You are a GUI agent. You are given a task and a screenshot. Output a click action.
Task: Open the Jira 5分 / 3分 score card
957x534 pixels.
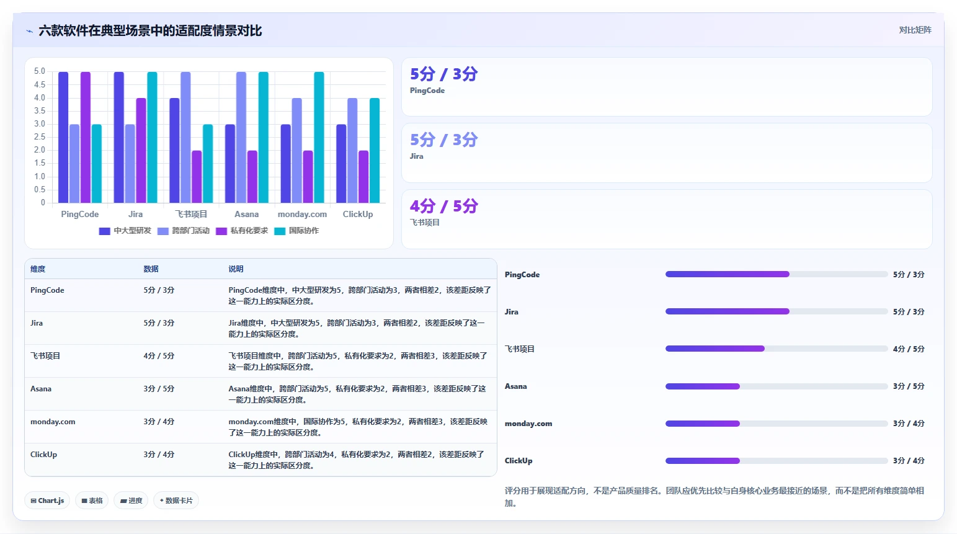click(667, 153)
